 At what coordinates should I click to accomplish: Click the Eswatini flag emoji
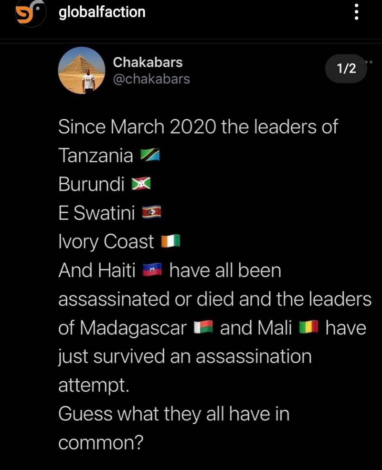153,213
